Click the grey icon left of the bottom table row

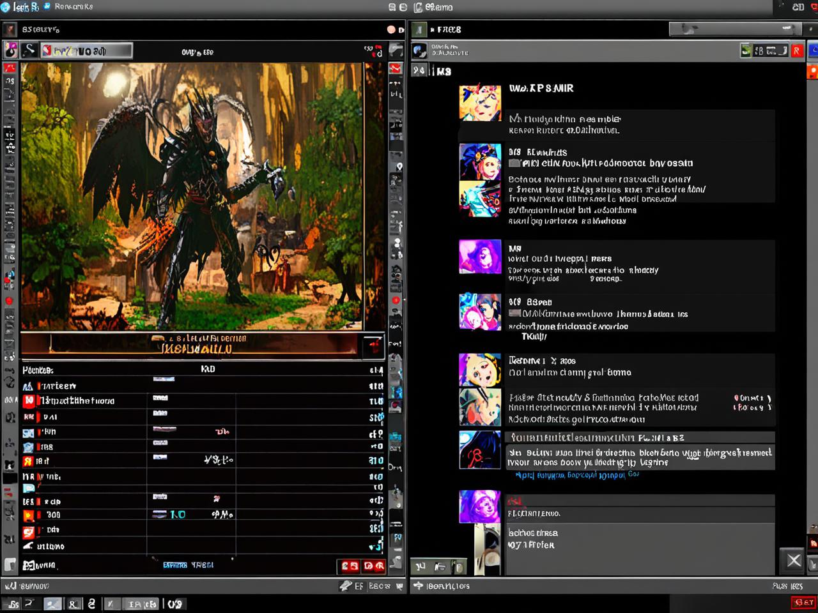coord(28,565)
